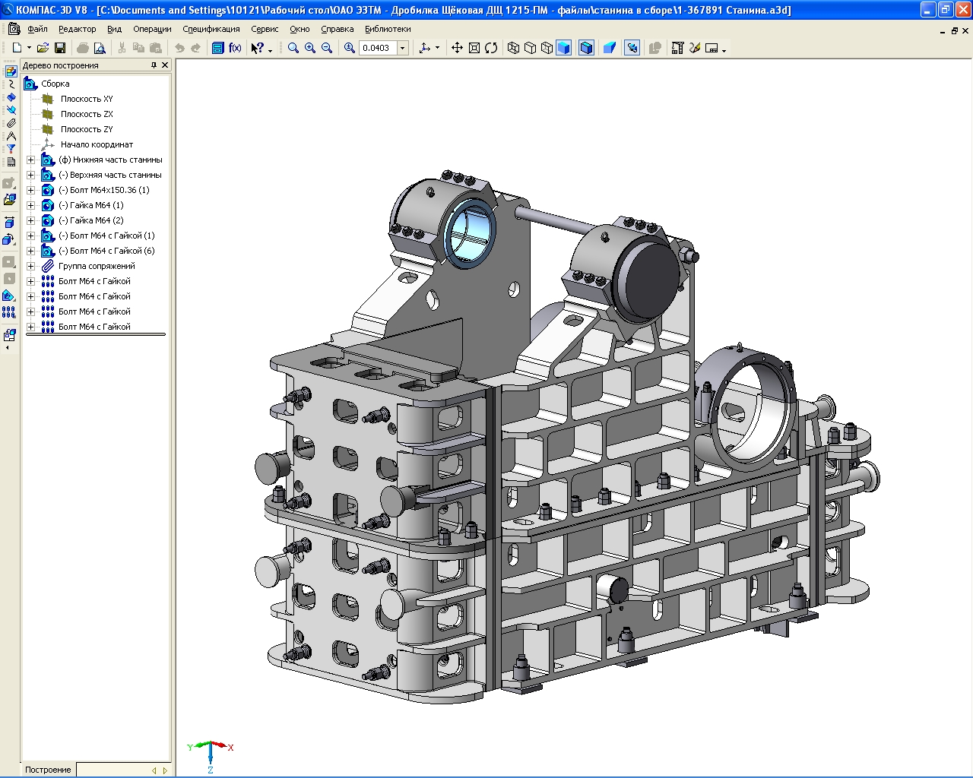
Task: Open the Операции menu
Action: pos(152,29)
